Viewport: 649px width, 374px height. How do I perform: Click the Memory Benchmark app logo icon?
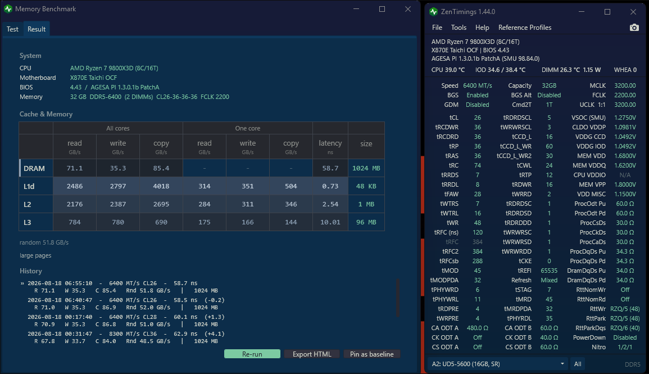click(8, 8)
